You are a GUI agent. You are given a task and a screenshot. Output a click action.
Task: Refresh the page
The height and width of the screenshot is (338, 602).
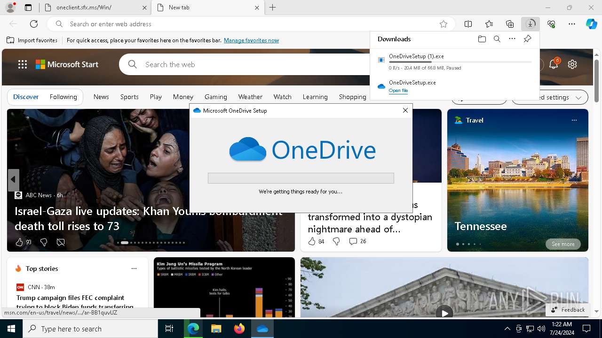pyautogui.click(x=34, y=24)
